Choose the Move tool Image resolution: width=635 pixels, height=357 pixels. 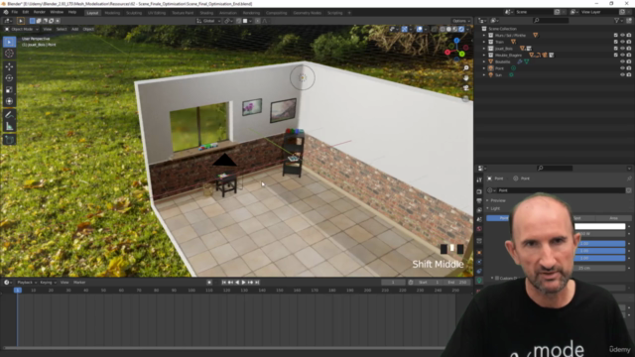pos(9,66)
